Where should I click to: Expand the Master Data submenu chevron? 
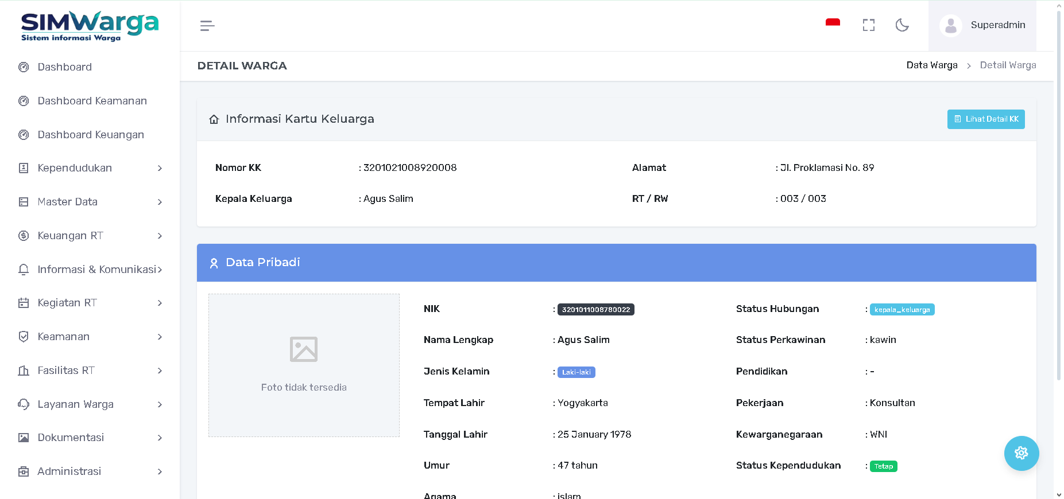click(160, 202)
